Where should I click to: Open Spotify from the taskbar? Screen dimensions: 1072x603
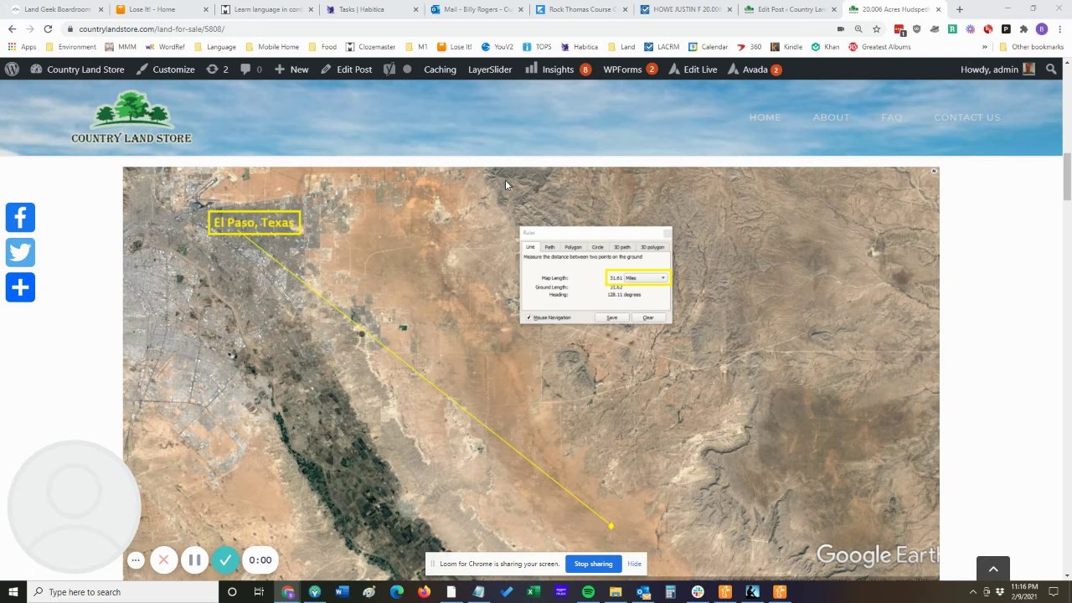click(588, 592)
